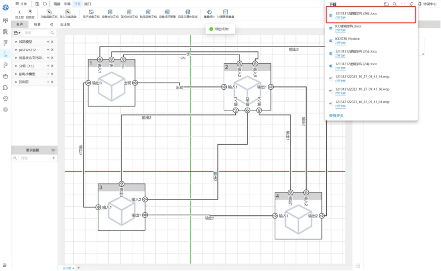Screen dimensions: 441x271
Task: Collapse the 需求链接 panel
Action: (x=53, y=150)
